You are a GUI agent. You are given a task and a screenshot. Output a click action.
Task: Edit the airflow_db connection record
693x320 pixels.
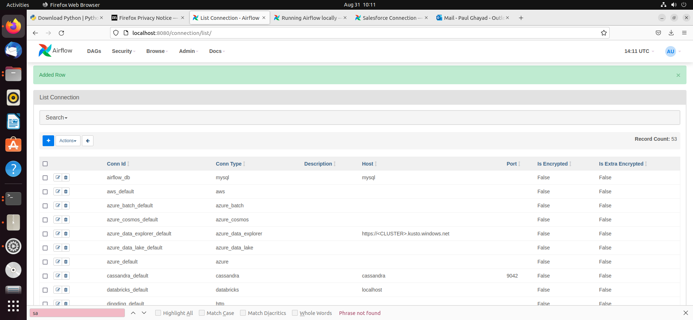58,177
